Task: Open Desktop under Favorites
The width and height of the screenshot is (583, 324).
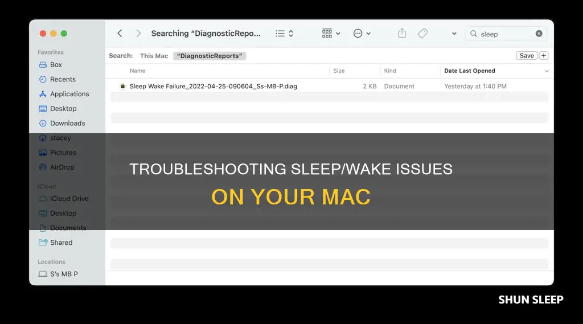Action: [63, 109]
